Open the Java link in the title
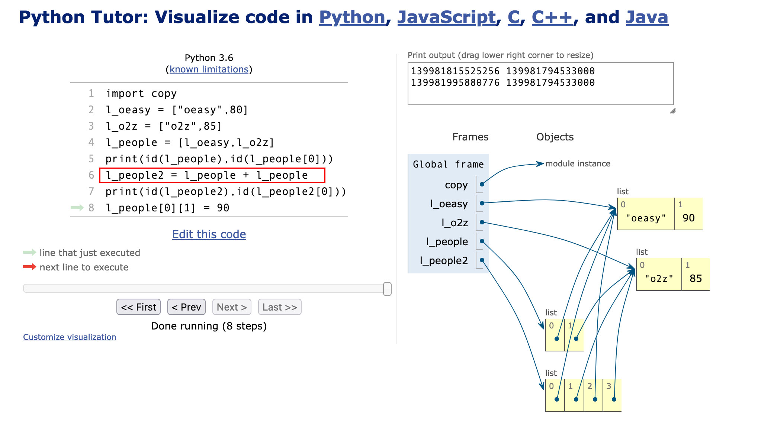 pos(647,17)
